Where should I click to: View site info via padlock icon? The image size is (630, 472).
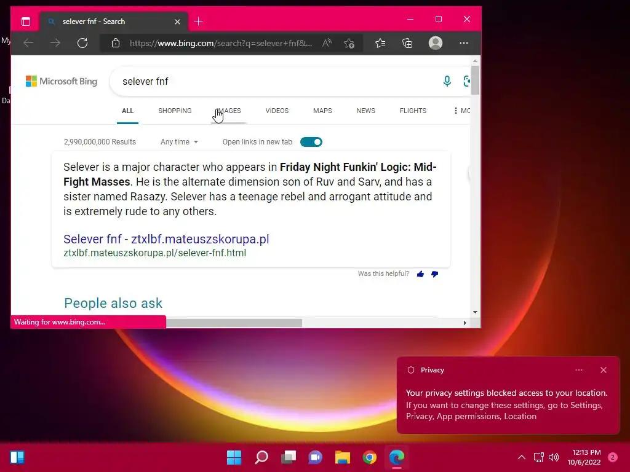click(116, 43)
